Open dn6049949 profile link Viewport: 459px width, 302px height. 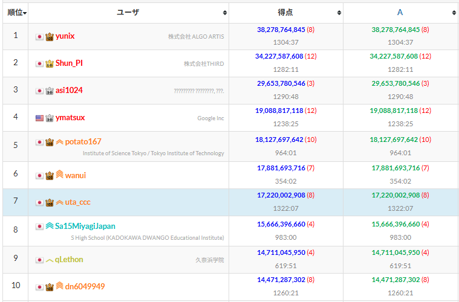pyautogui.click(x=85, y=286)
